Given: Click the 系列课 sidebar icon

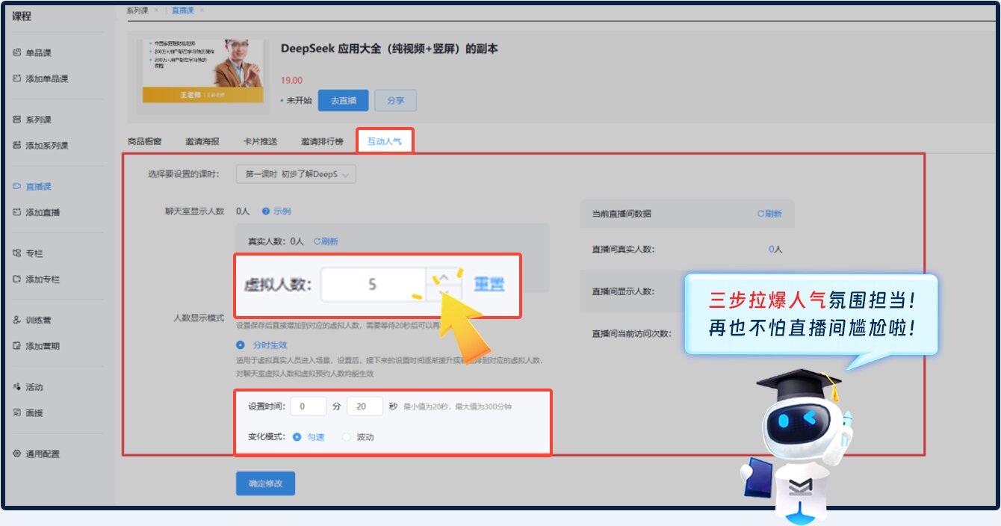Looking at the screenshot, I should tap(17, 120).
